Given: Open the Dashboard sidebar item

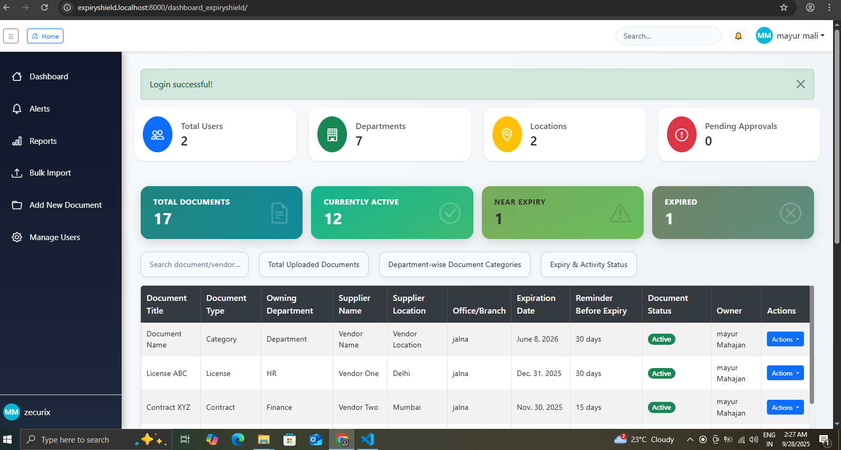Looking at the screenshot, I should pyautogui.click(x=49, y=77).
